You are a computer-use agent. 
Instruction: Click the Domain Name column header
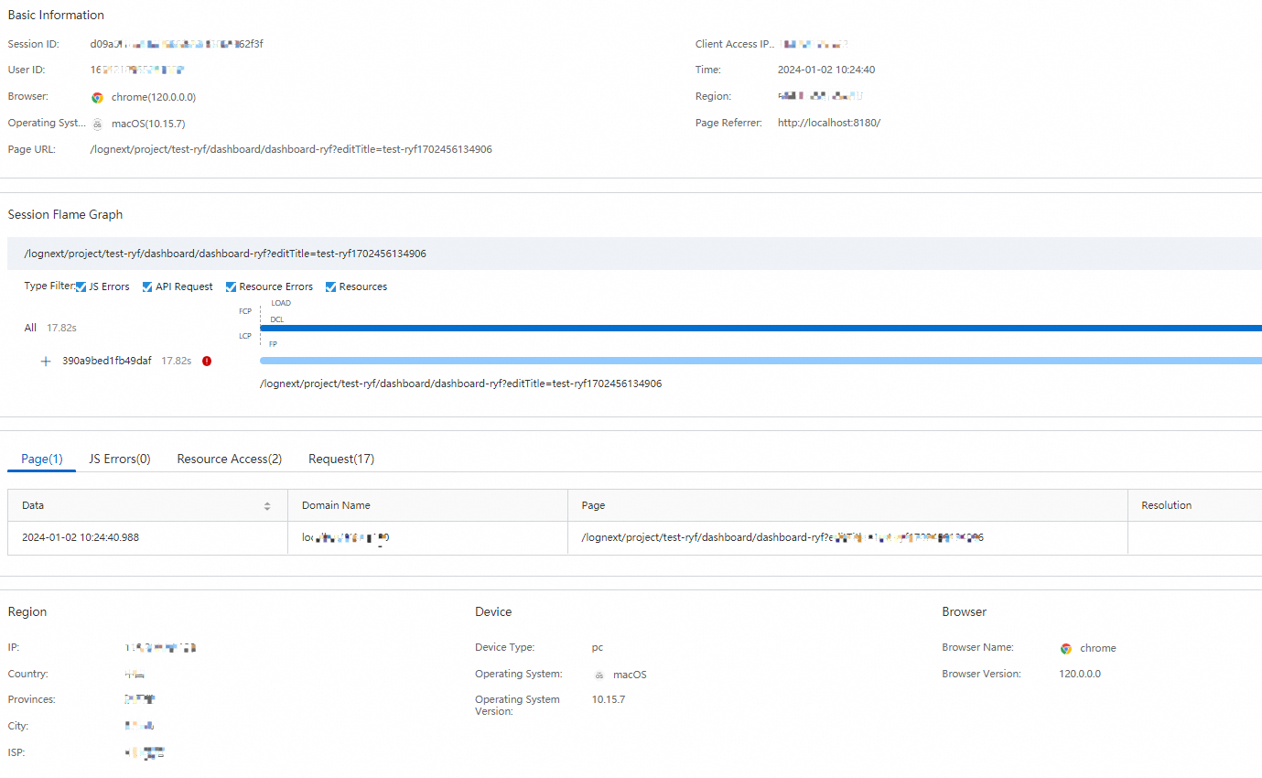point(427,506)
